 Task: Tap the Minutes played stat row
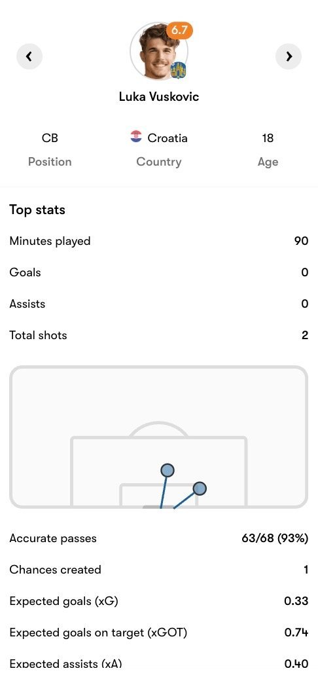point(159,240)
